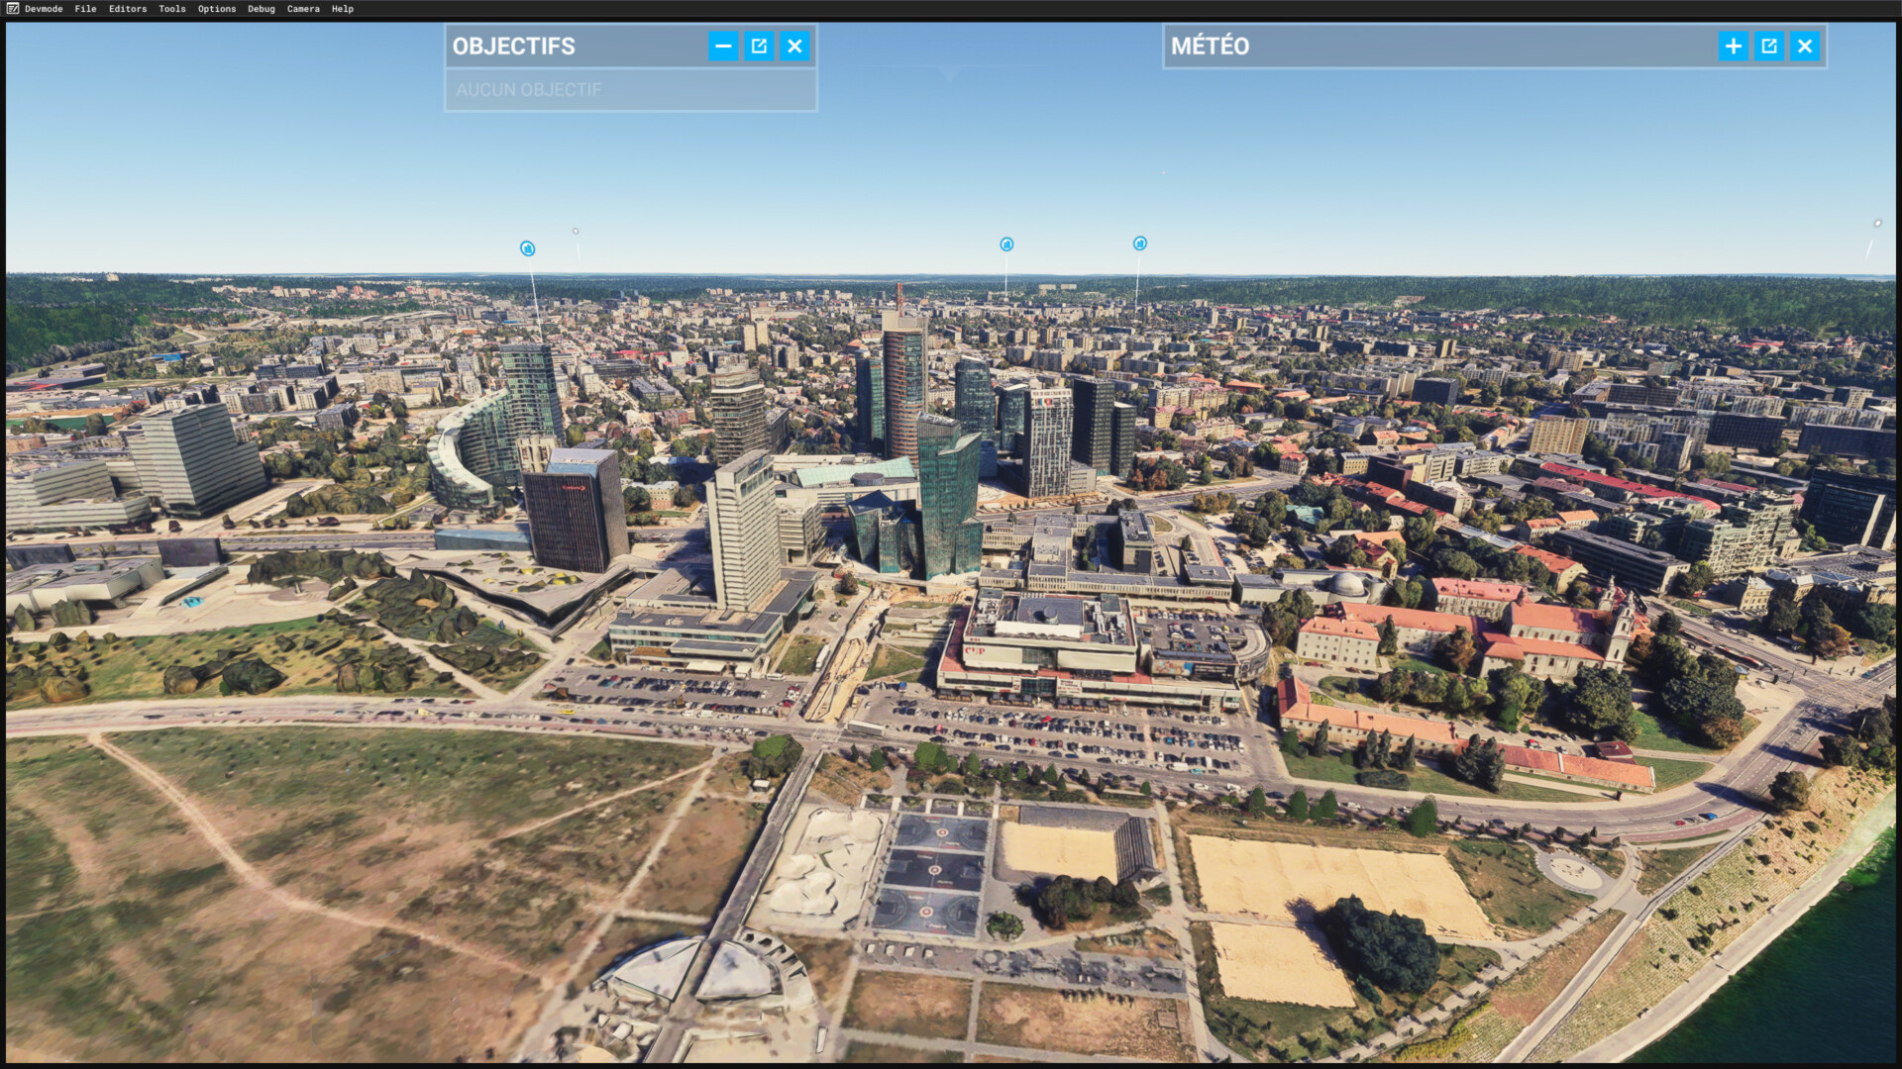Expand the Météo panel with the plus icon
This screenshot has height=1069, width=1902.
[1733, 47]
